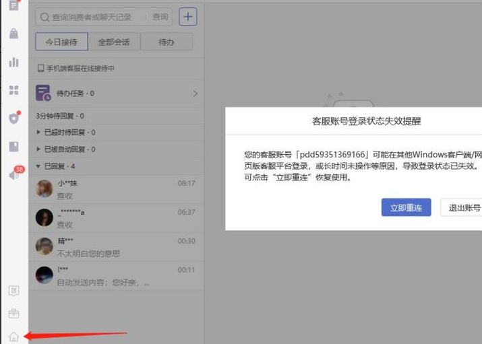Click message preview 不太明白您的意思
The height and width of the screenshot is (344, 482).
[88, 254]
